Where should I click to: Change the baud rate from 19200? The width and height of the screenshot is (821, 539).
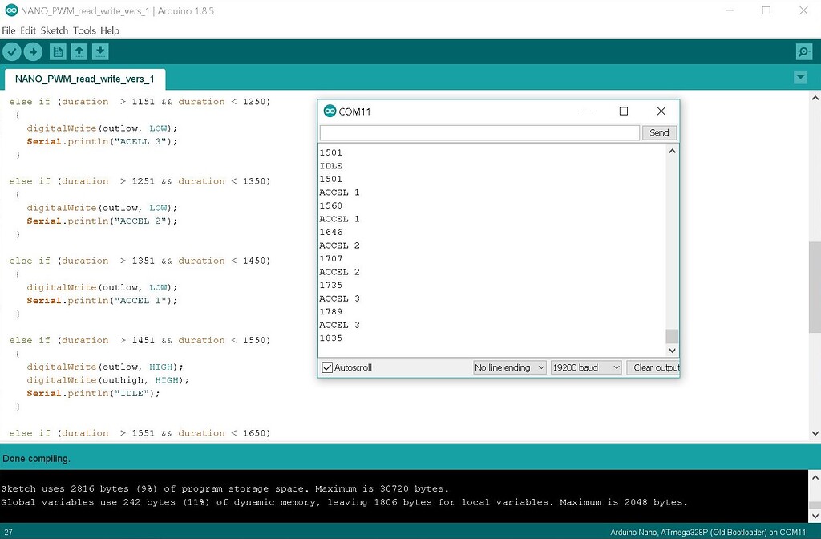pyautogui.click(x=585, y=367)
